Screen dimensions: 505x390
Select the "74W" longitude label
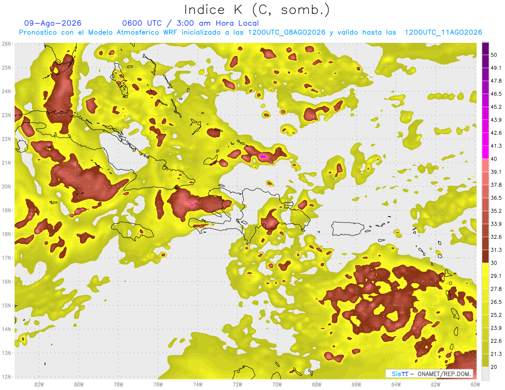pos(198,384)
